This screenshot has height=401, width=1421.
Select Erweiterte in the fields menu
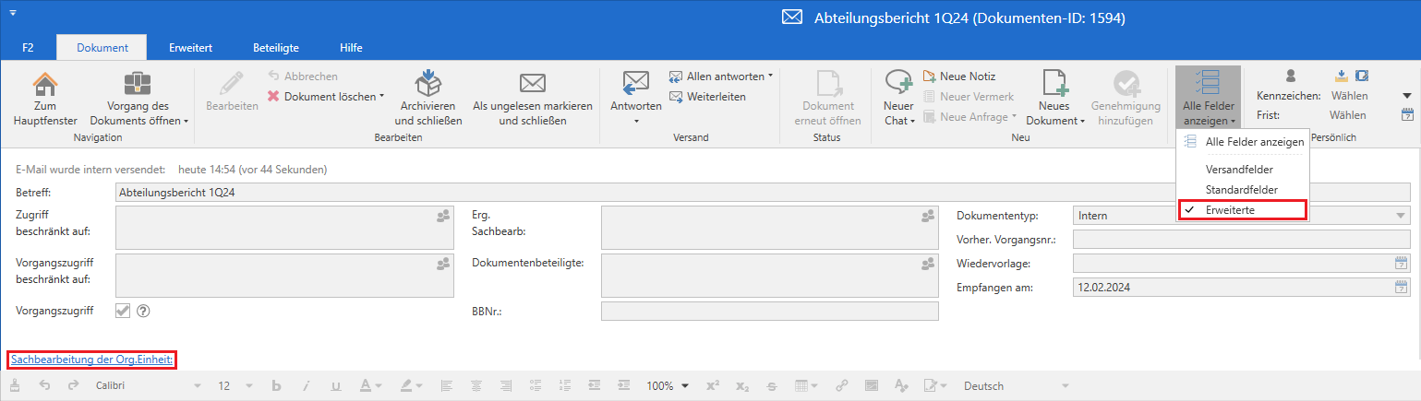pyautogui.click(x=1228, y=210)
